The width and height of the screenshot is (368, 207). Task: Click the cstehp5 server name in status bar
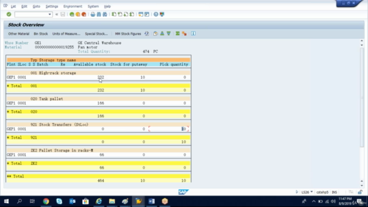(x=322, y=192)
